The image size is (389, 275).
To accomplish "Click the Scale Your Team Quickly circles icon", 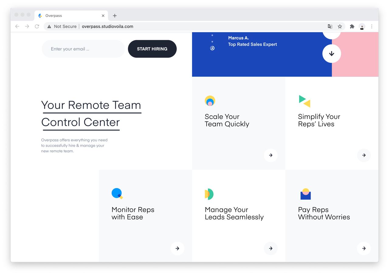I will point(210,101).
